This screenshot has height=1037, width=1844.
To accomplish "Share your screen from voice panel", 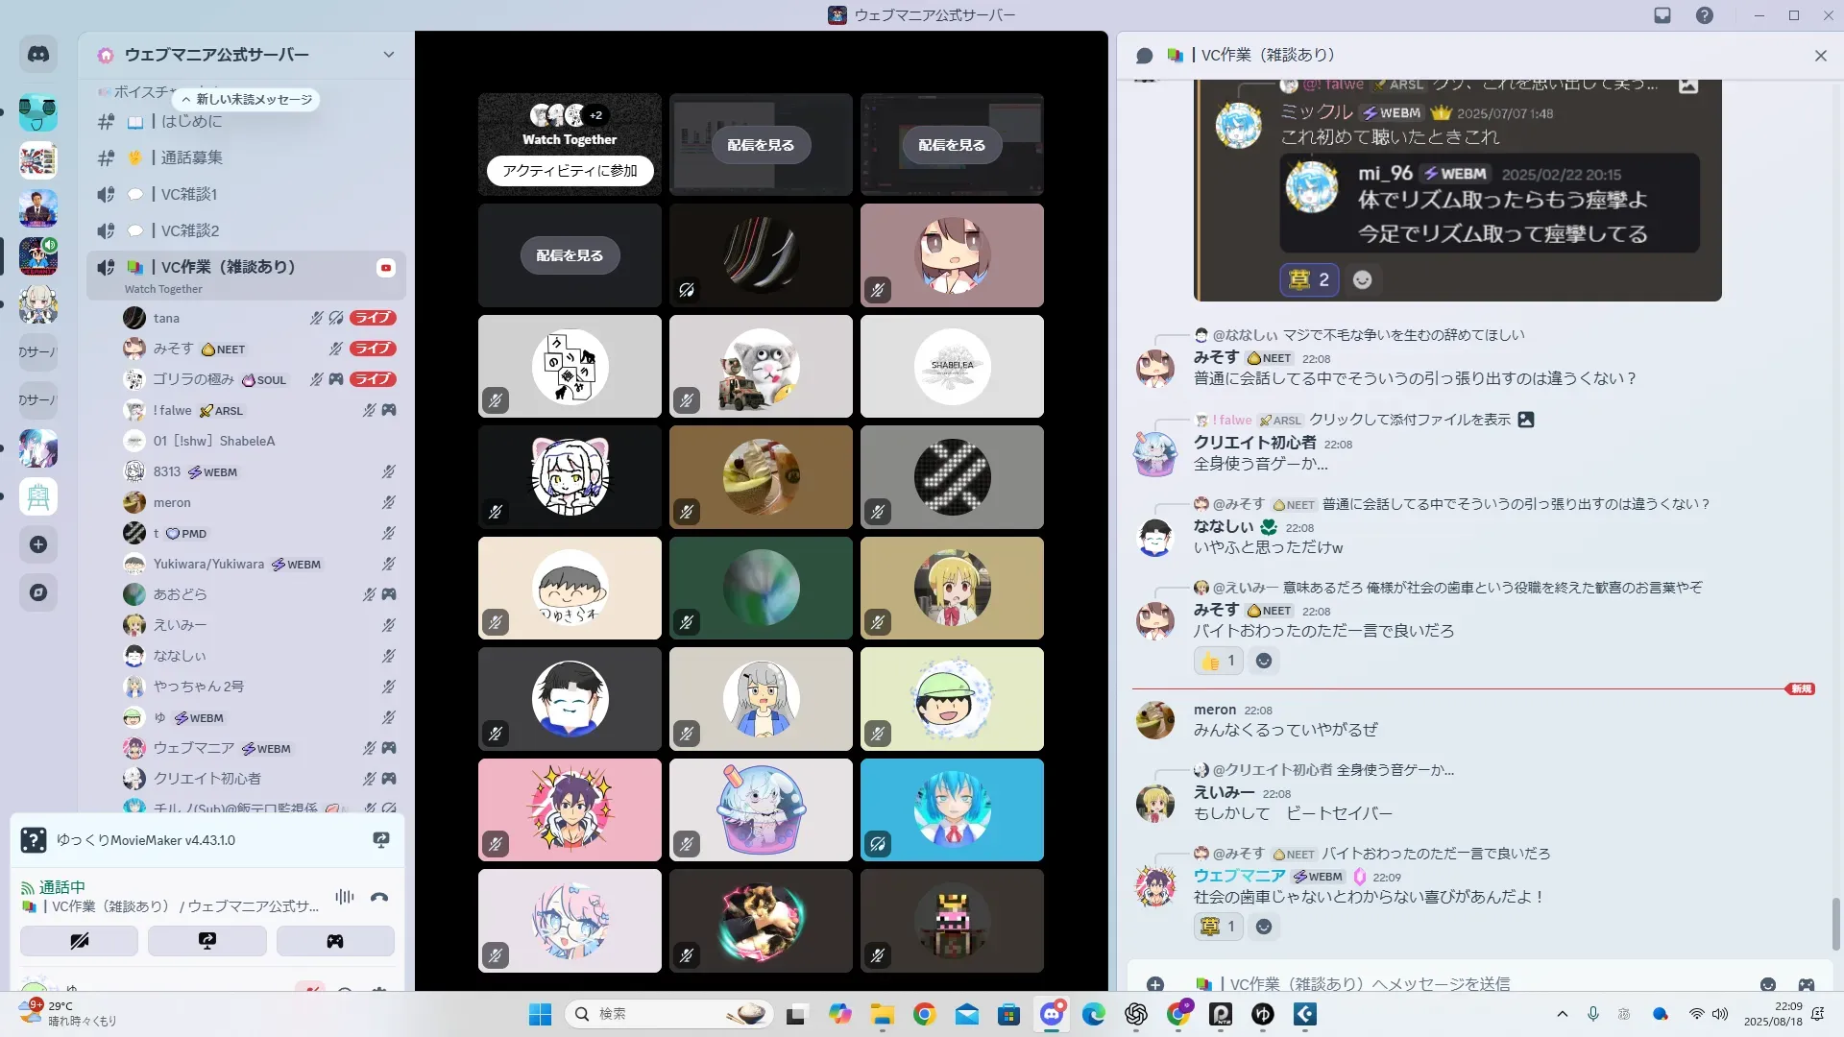I will (206, 941).
